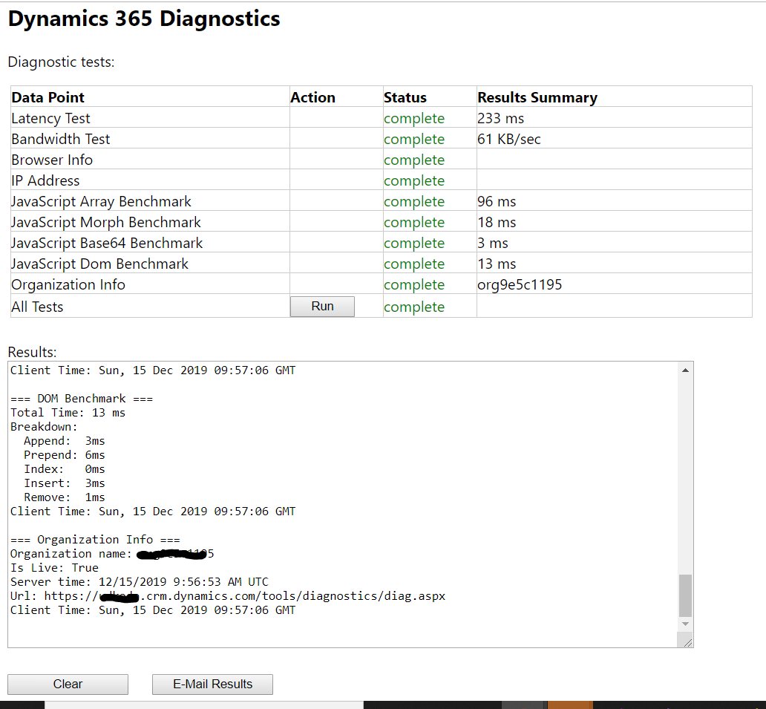Click the org9e5c1195 results summary cell

519,284
